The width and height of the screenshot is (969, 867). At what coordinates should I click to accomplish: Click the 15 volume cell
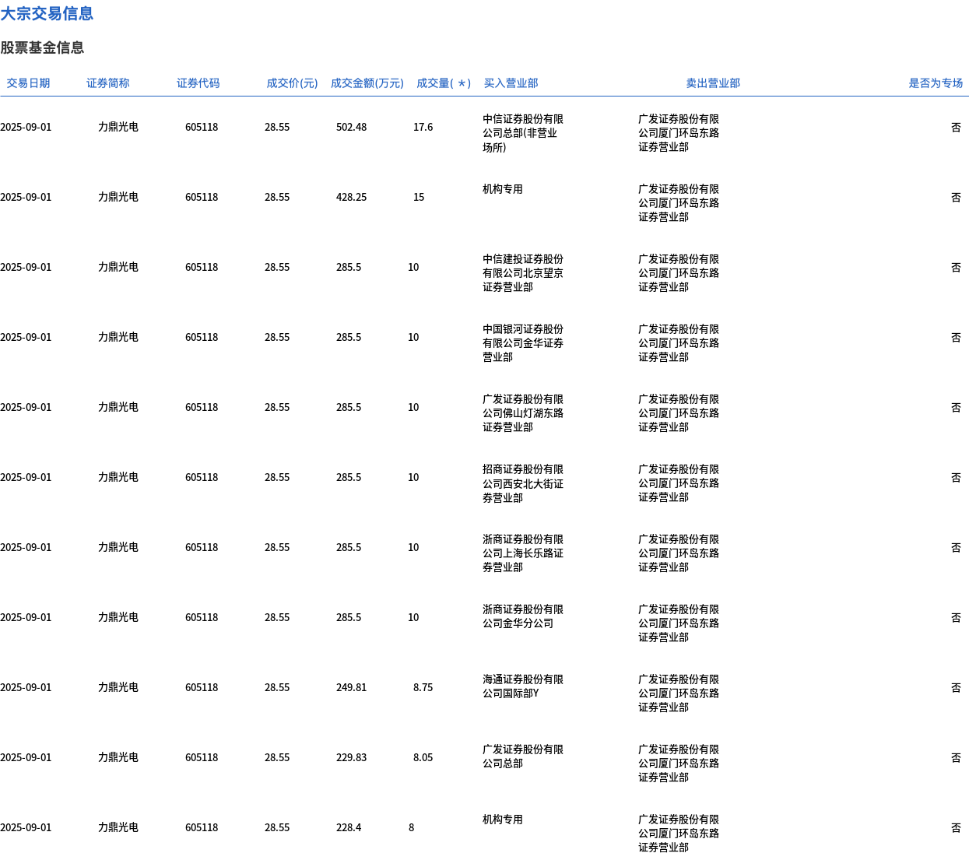click(419, 197)
